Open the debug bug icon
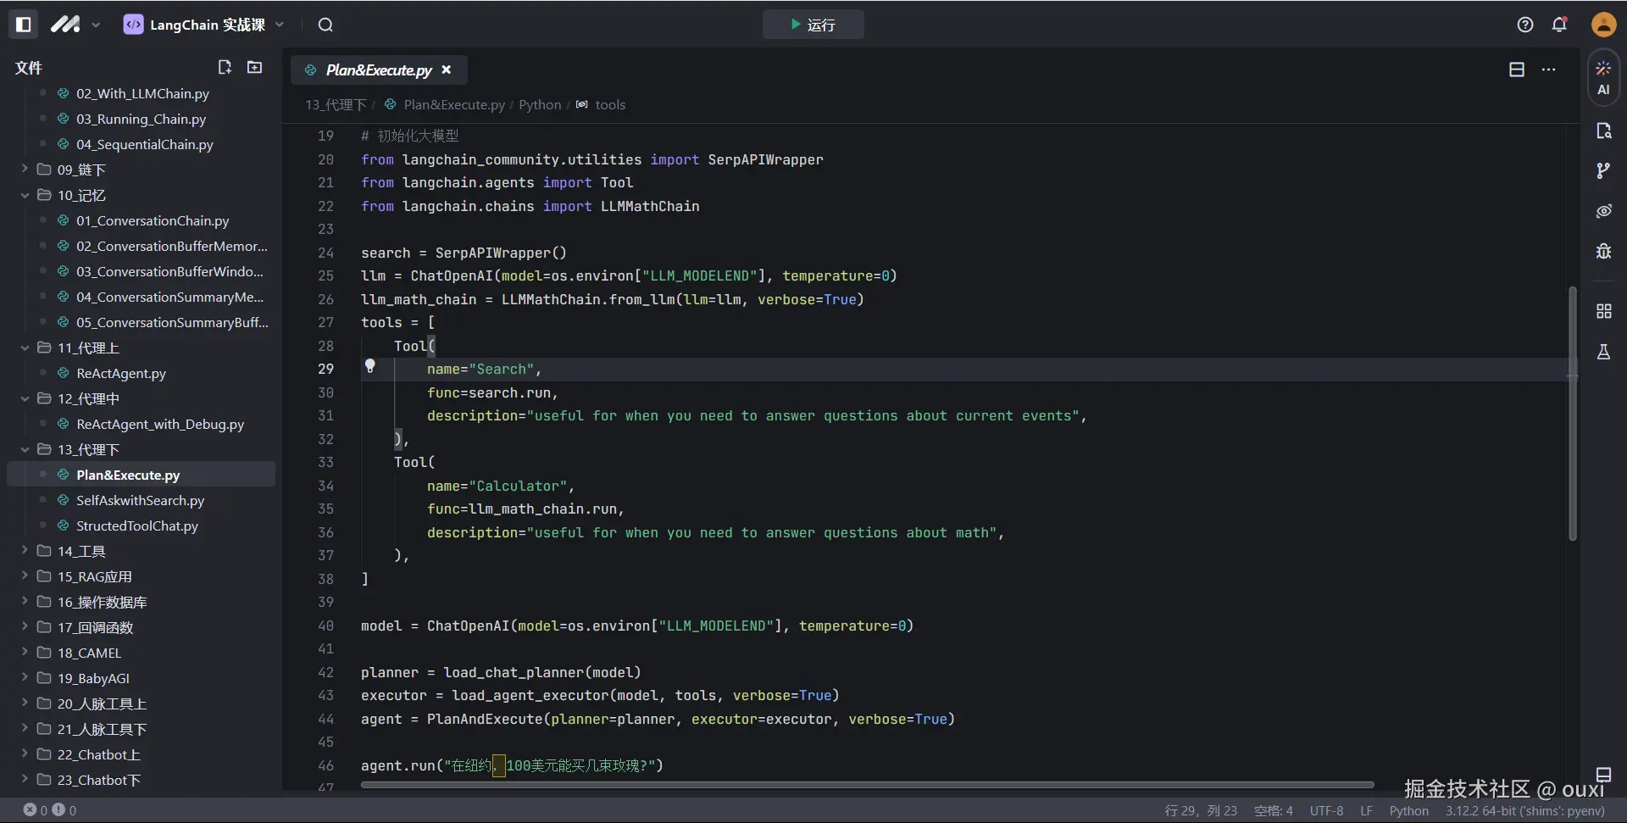1627x823 pixels. pos(1603,251)
